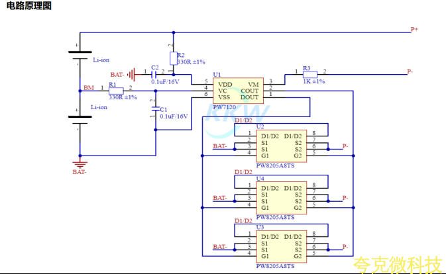The image size is (446, 274).
Task: Click the VSS pin label
Action: pyautogui.click(x=224, y=97)
